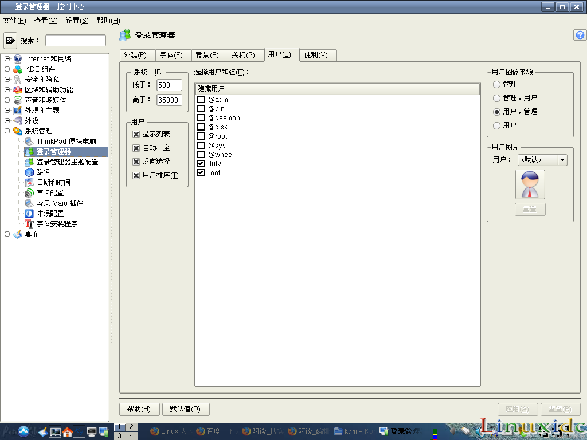Open 日期和时间 settings in the sidebar

[x=53, y=183]
